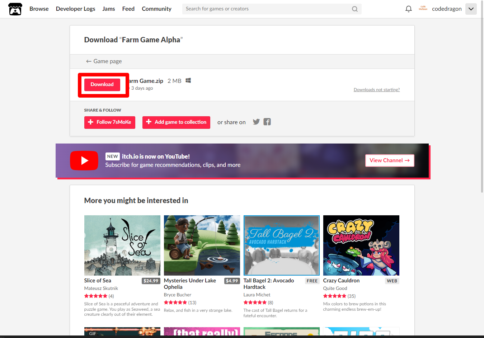Click the codedragon avatar image
484x338 pixels.
[423, 9]
